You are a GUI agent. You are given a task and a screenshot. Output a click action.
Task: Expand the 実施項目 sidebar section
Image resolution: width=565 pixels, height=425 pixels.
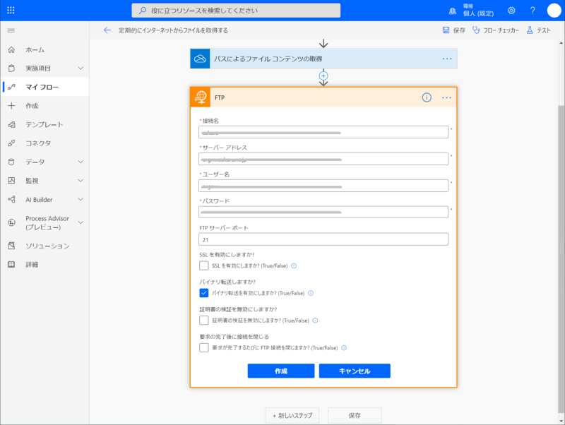click(x=81, y=68)
